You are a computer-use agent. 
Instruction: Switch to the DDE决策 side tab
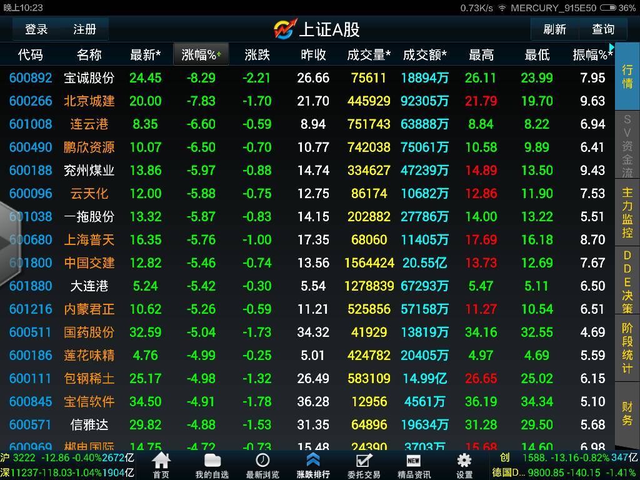coord(627,281)
